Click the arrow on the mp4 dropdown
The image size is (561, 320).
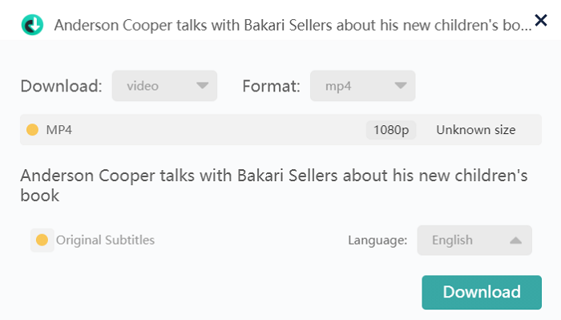tap(401, 86)
